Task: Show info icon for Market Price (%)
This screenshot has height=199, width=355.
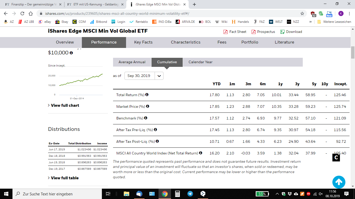Action: [x=148, y=106]
